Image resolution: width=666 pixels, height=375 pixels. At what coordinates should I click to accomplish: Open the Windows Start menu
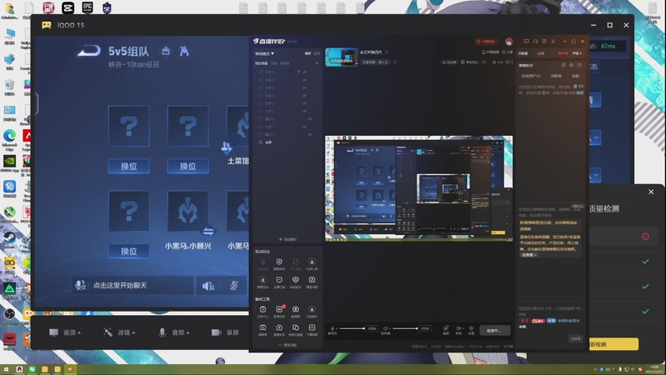click(x=7, y=369)
